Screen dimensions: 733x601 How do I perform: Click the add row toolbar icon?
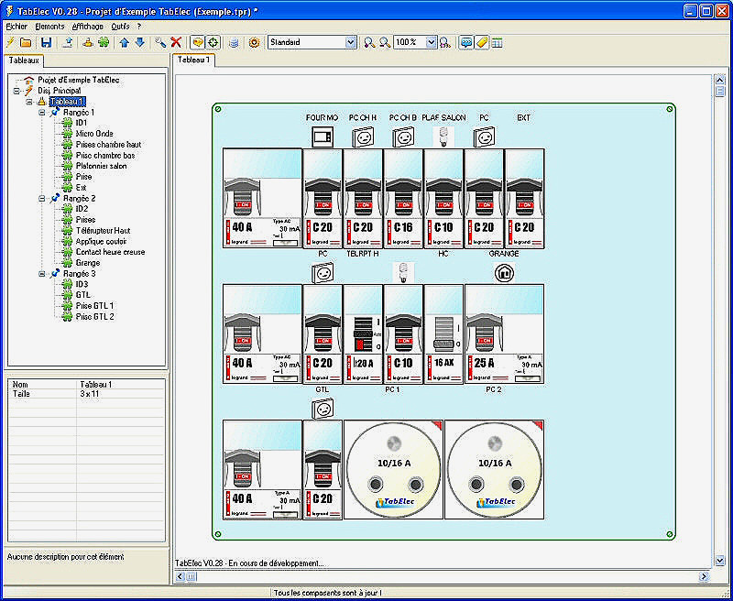(88, 42)
